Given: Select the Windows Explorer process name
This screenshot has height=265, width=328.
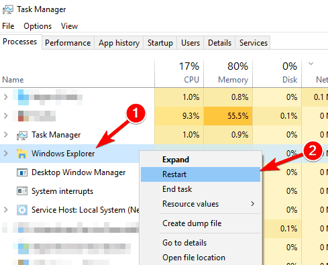Looking at the screenshot, I should [x=63, y=154].
